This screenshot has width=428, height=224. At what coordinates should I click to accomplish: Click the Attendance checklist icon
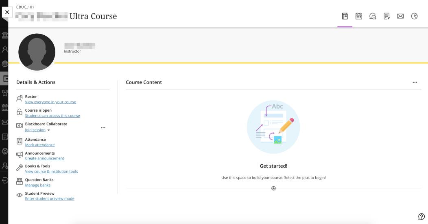(x=20, y=141)
